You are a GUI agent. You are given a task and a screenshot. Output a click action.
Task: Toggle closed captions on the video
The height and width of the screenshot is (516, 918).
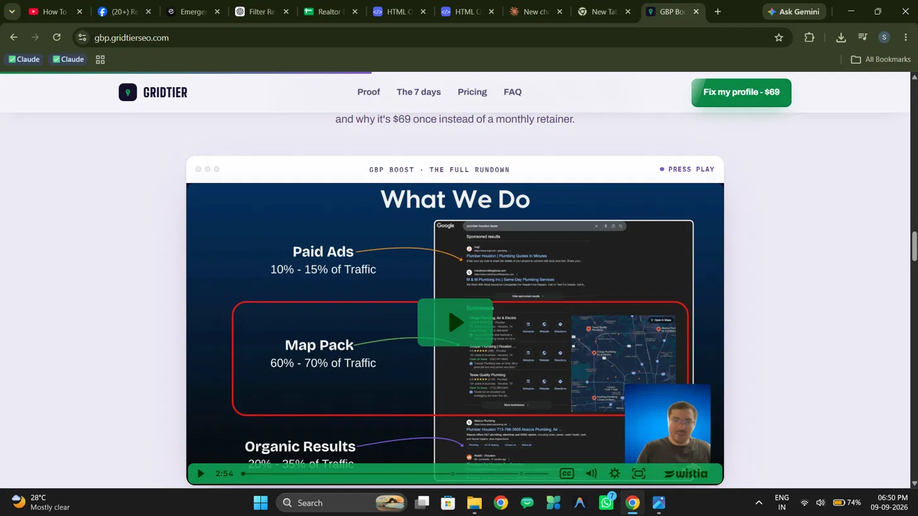coord(567,474)
